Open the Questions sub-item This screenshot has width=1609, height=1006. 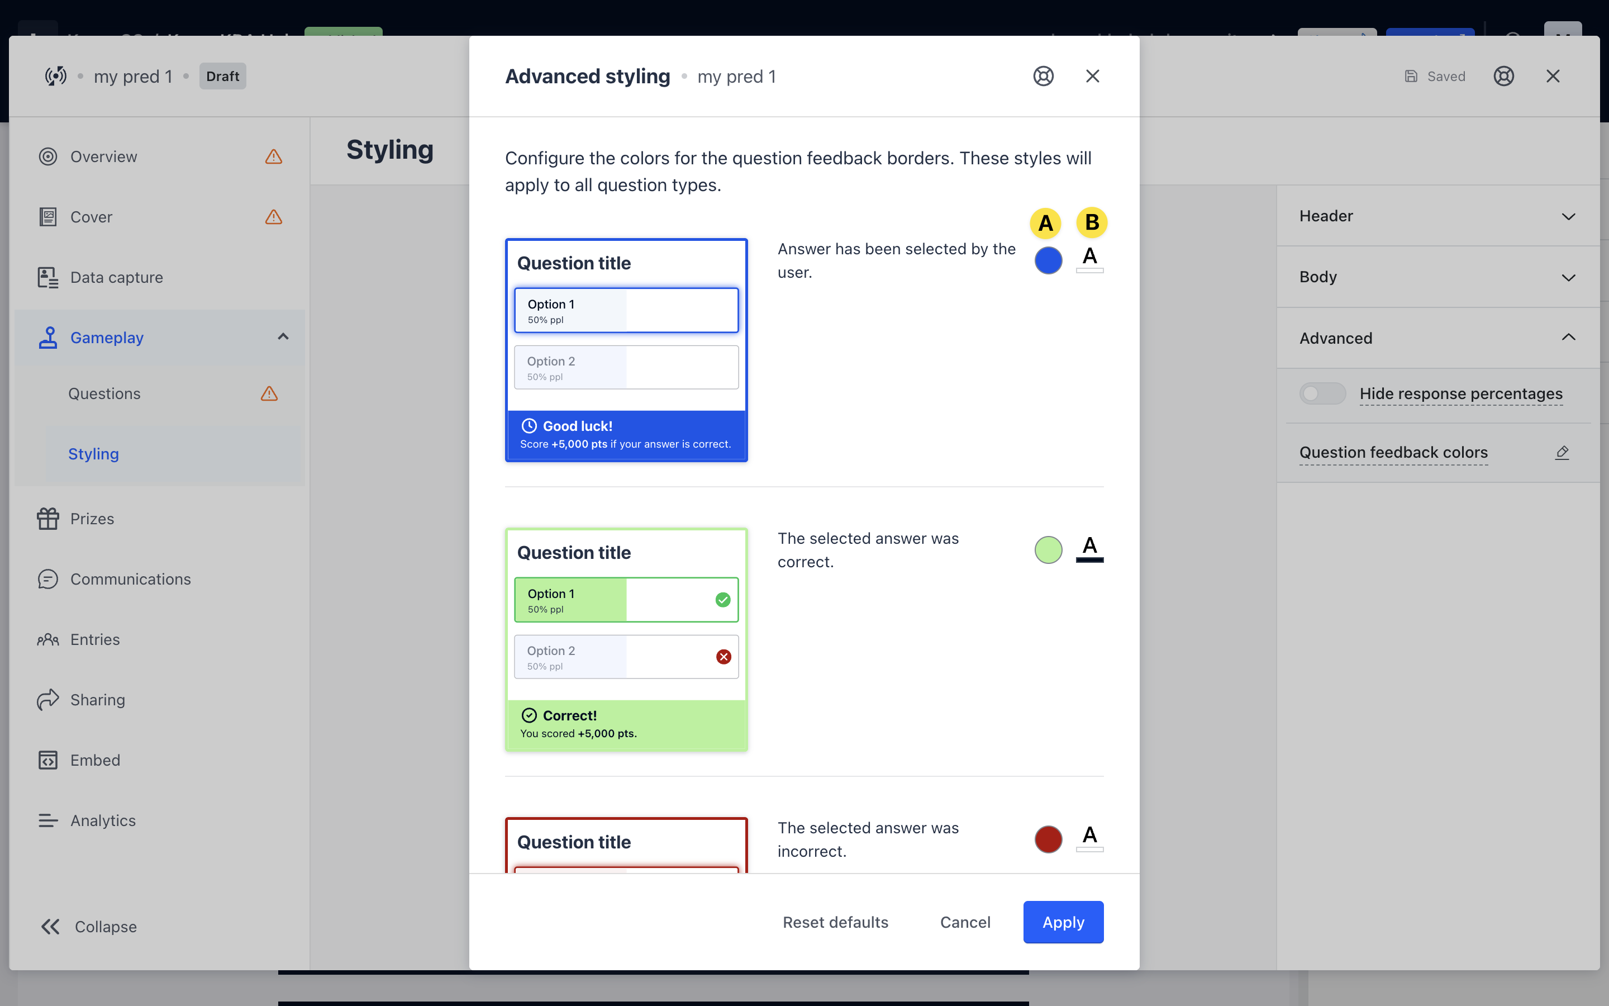coord(104,393)
